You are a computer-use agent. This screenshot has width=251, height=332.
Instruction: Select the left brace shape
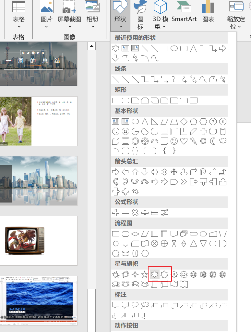164,151
